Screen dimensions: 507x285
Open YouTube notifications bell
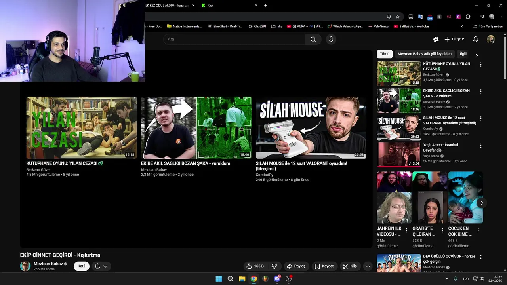(x=475, y=39)
